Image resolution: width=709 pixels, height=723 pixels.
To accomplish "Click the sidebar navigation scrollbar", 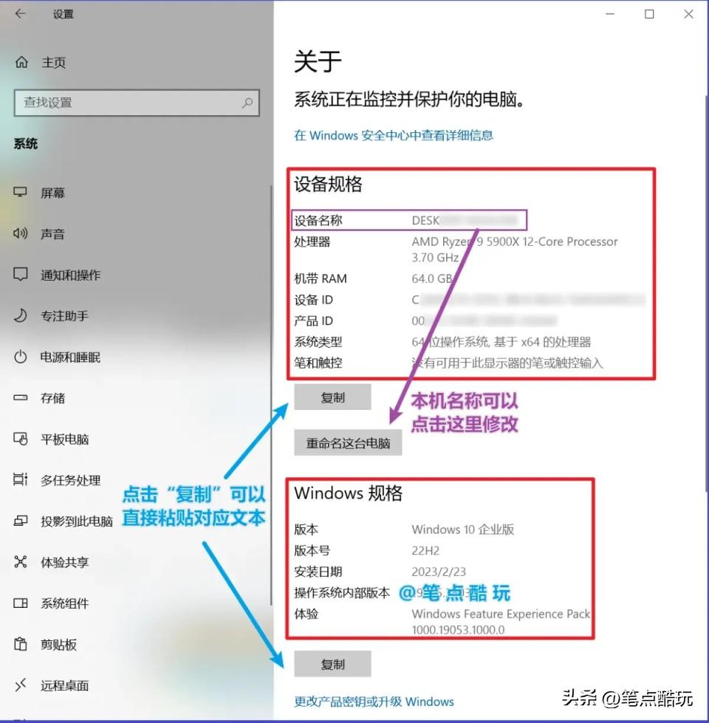I will click(x=271, y=396).
